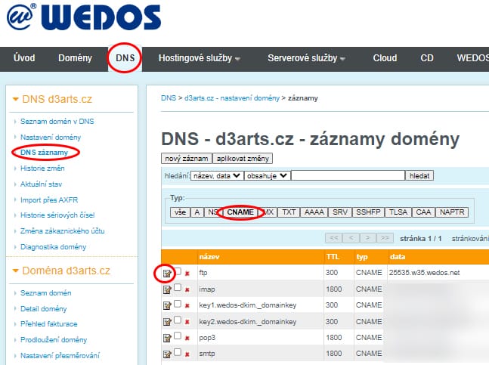Filter records by NAPTR type
The width and height of the screenshot is (489, 365).
click(452, 212)
